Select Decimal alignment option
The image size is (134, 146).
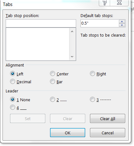[x=13, y=81]
